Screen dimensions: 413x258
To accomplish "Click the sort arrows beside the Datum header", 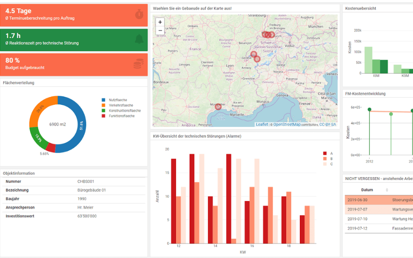I will pyautogui.click(x=387, y=190).
